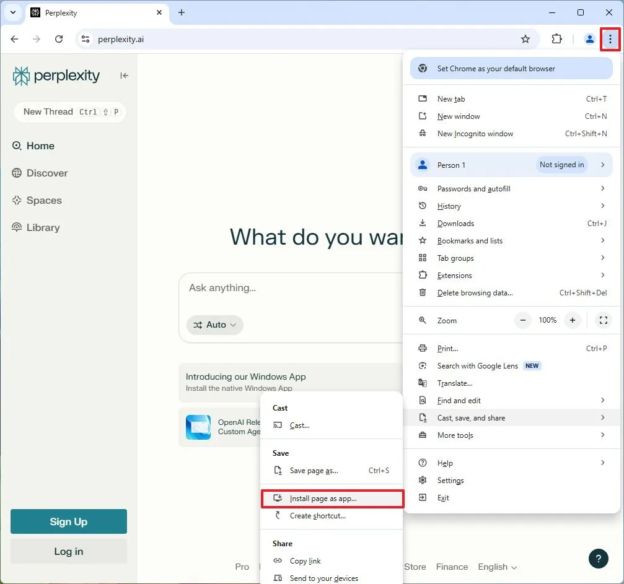Collapse the Perplexity sidebar
The width and height of the screenshot is (624, 584).
(123, 76)
